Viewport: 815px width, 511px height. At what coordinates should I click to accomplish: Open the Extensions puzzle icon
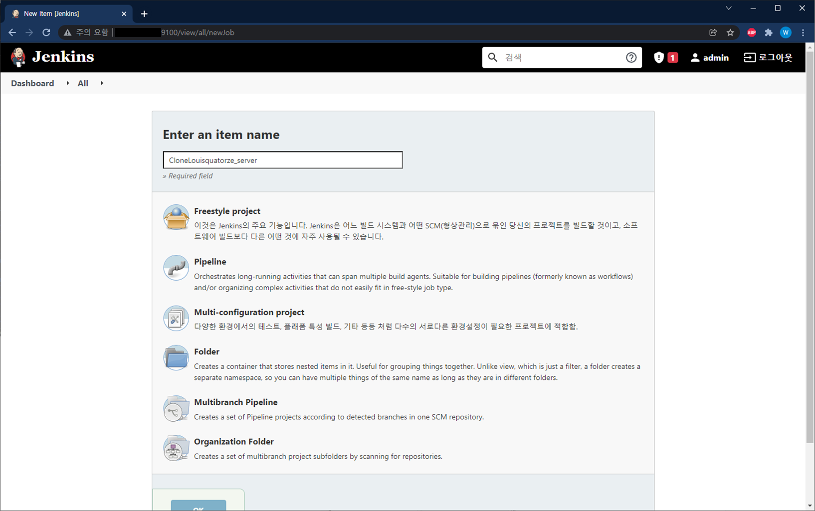point(769,32)
